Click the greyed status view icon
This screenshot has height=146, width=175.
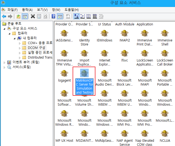(x=101, y=17)
